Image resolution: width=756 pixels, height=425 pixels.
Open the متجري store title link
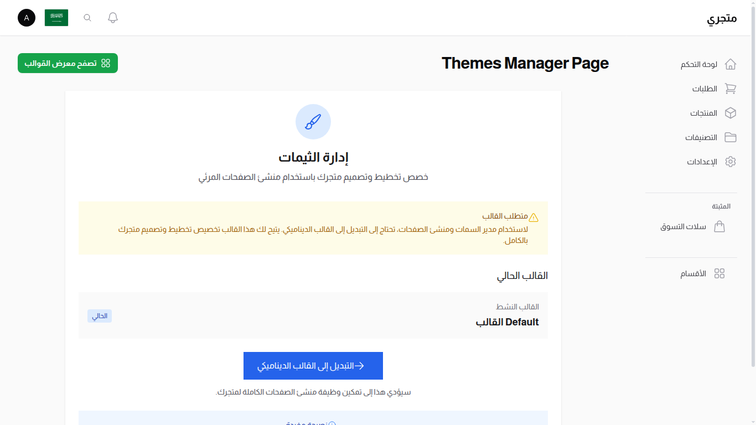tap(722, 18)
